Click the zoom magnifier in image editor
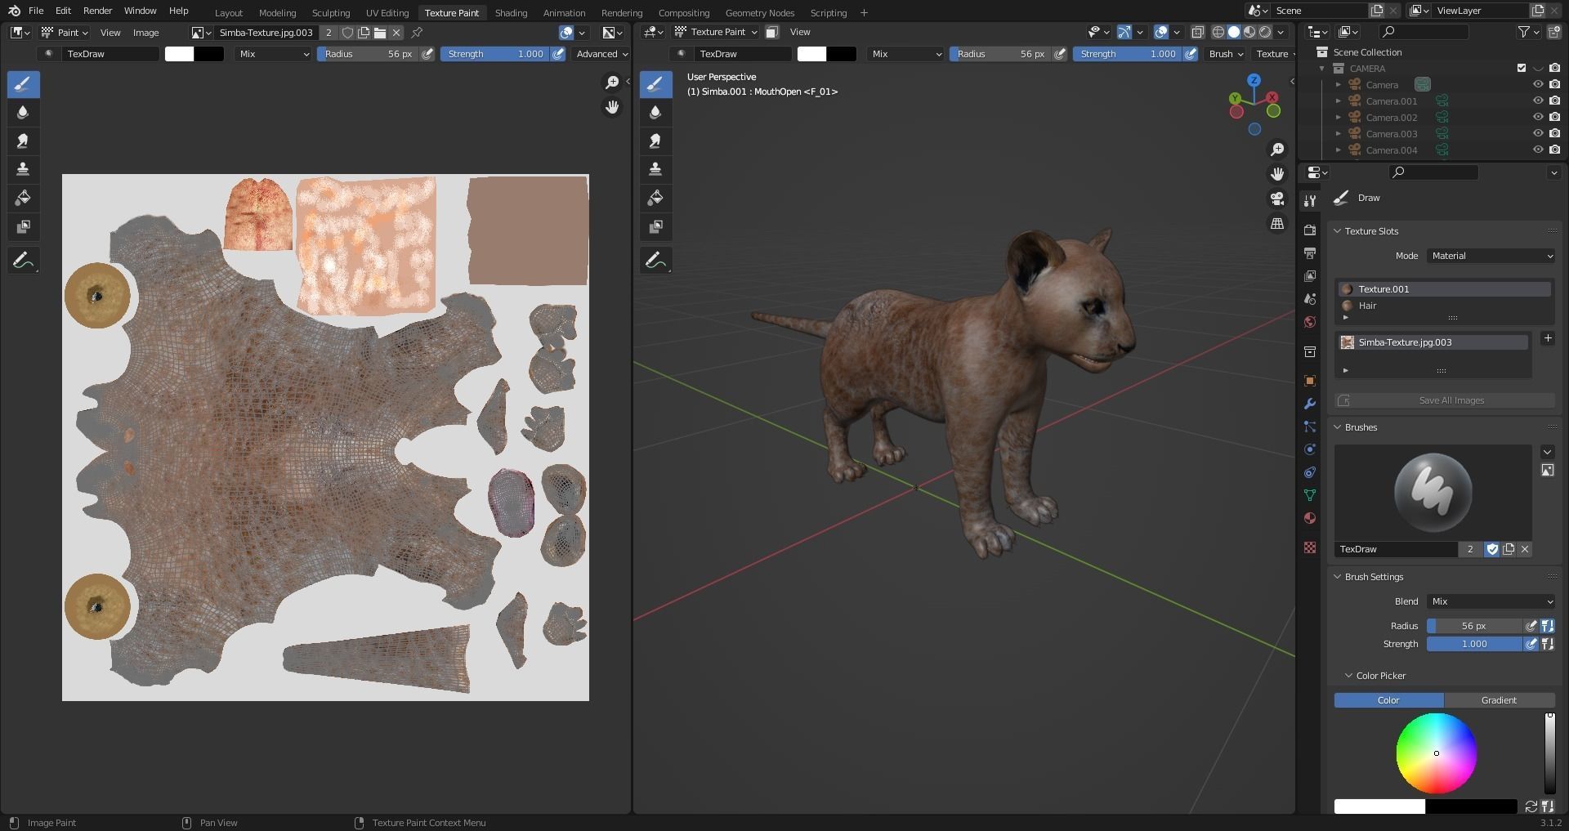 pyautogui.click(x=611, y=83)
